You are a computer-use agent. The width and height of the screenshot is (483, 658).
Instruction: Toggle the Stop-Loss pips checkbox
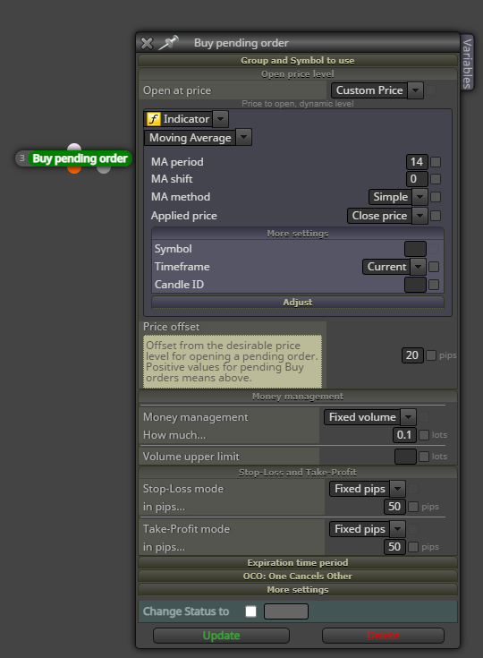(413, 507)
